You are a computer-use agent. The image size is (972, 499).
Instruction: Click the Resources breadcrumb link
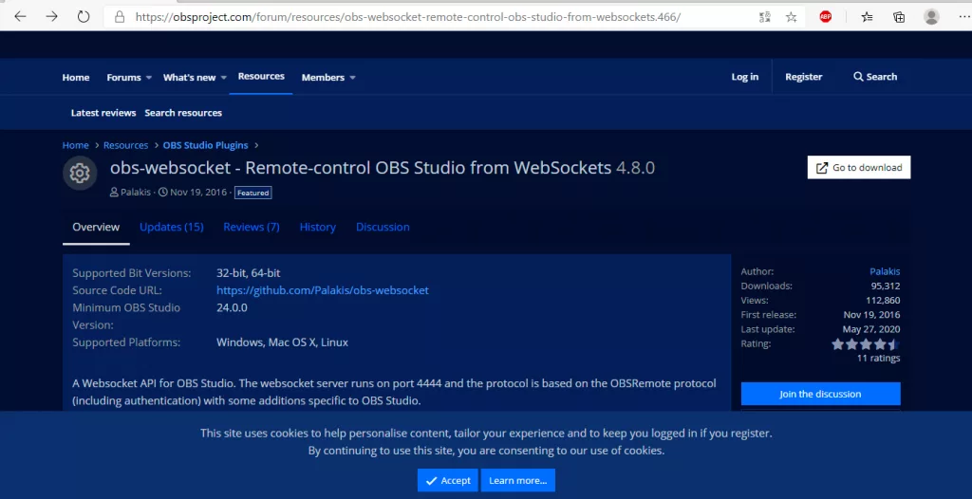[x=126, y=145]
